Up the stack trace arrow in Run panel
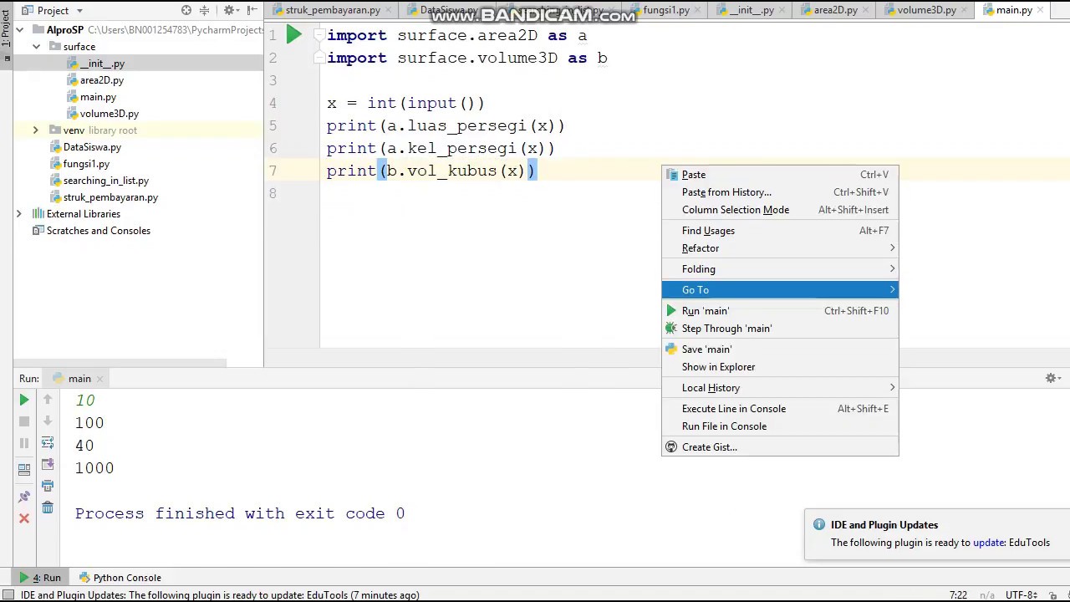This screenshot has width=1070, height=602. coord(48,400)
